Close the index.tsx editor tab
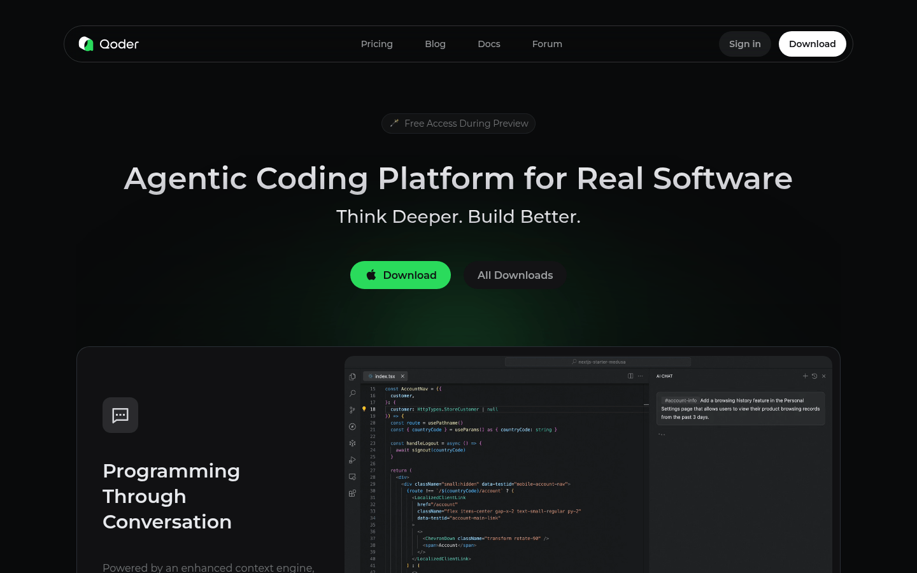 402,376
